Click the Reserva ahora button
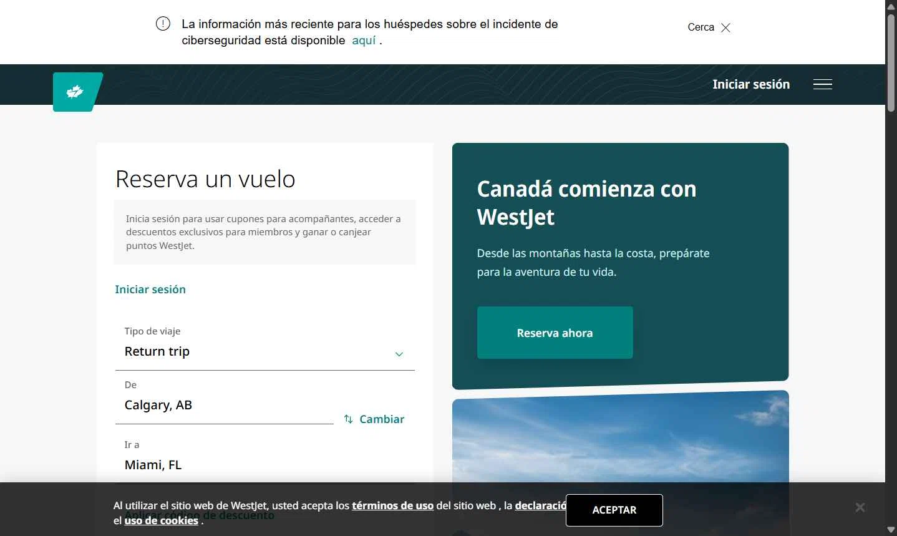 coord(555,333)
